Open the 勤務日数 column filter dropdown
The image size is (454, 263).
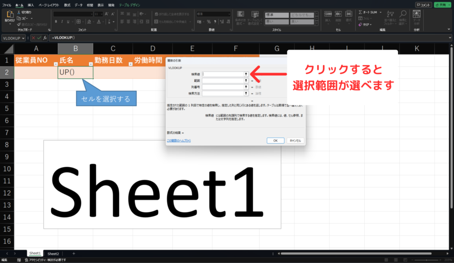click(x=130, y=64)
